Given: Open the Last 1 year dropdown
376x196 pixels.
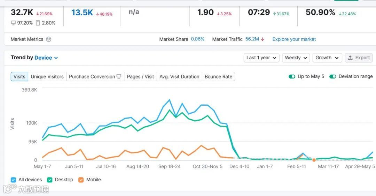Looking at the screenshot, I should (261, 58).
